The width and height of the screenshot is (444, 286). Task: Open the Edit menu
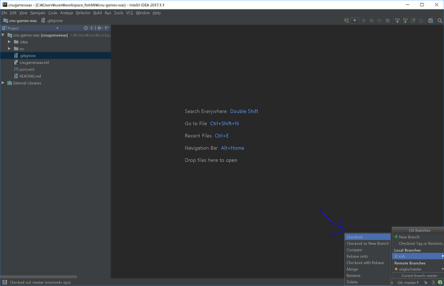point(13,13)
